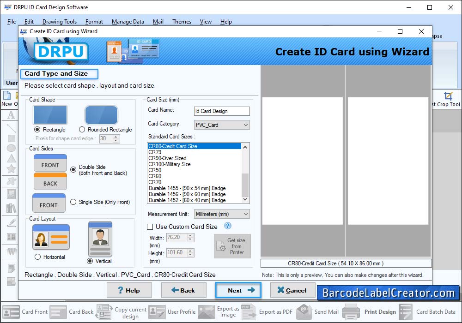Open the Edit menu

point(29,22)
